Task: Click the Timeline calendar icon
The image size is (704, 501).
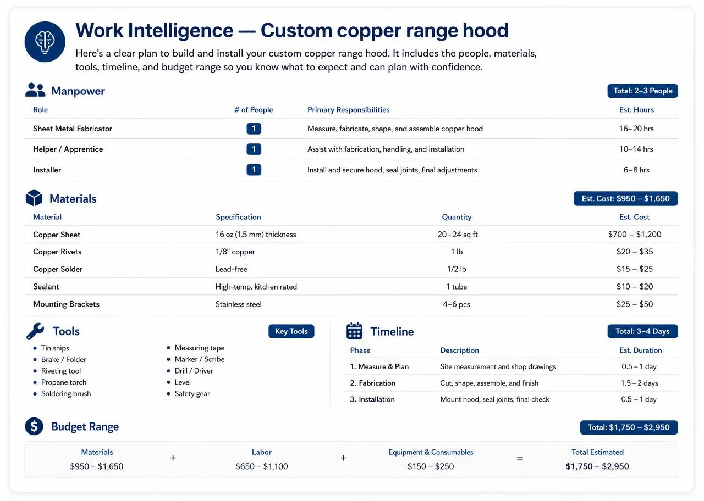Action: (x=354, y=331)
